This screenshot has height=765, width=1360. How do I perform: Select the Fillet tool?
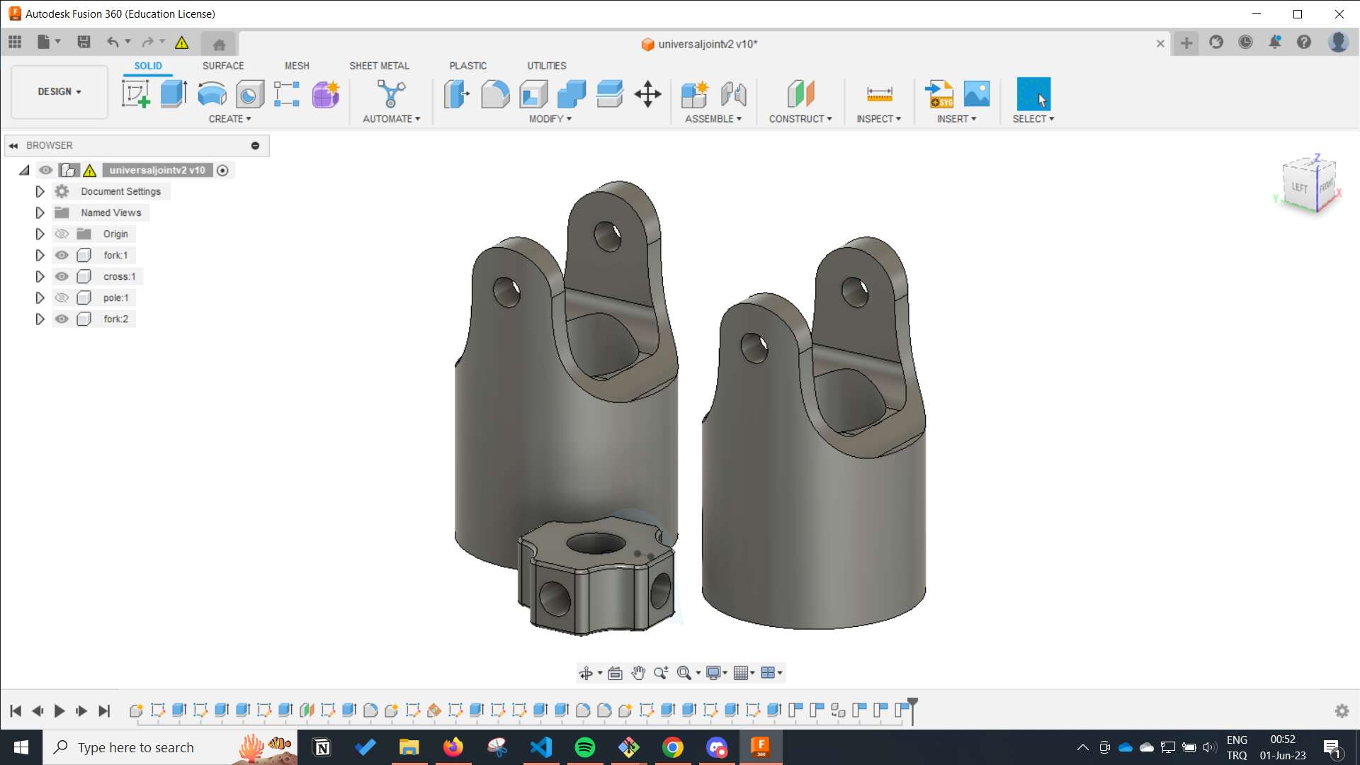[495, 93]
